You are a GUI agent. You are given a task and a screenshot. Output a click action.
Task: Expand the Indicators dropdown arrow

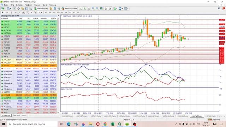(x=117, y=8)
